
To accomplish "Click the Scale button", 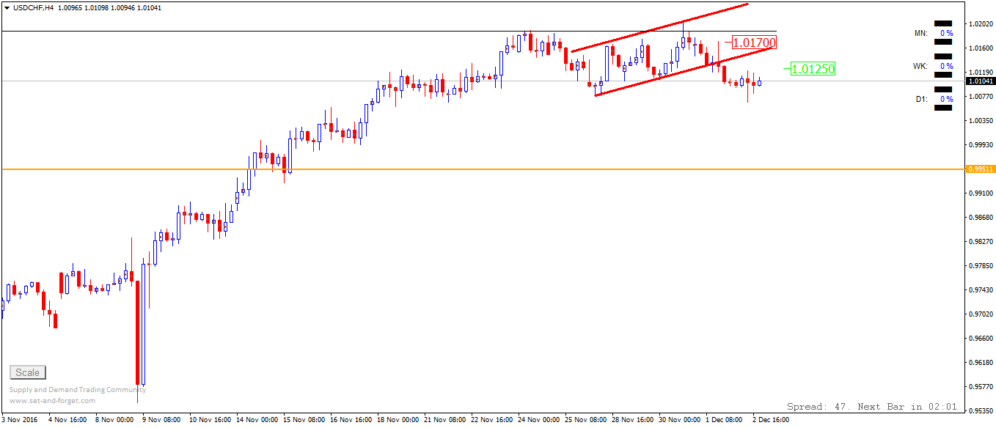I will click(x=28, y=372).
